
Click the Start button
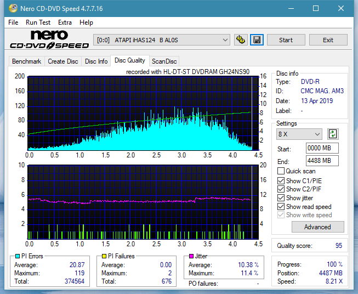coord(286,40)
